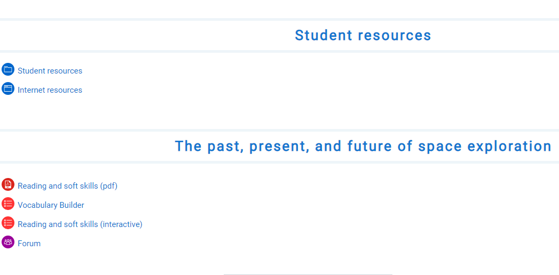Click the purple Forum icon
Screen dimensions: 559x275
(x=8, y=242)
